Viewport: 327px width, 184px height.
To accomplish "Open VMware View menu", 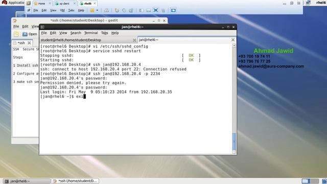I will coord(53,10).
